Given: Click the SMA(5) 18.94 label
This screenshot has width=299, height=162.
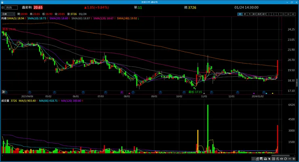Looking at the screenshot, I should (16, 19).
